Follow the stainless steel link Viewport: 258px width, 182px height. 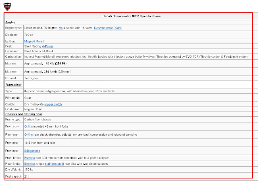(x=54, y=164)
